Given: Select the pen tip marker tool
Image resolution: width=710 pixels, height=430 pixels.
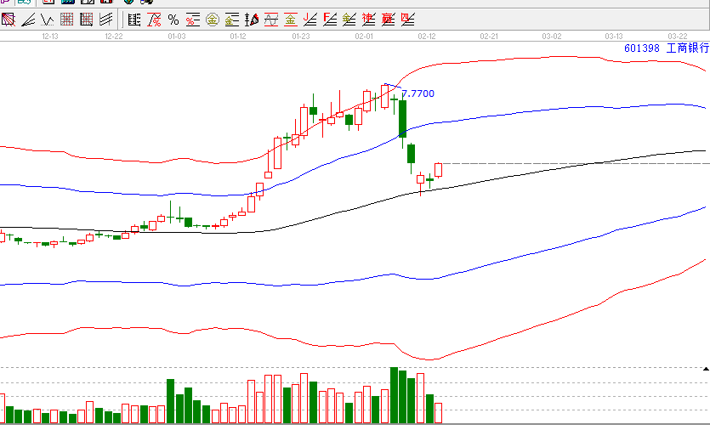Looking at the screenshot, I should 252,20.
